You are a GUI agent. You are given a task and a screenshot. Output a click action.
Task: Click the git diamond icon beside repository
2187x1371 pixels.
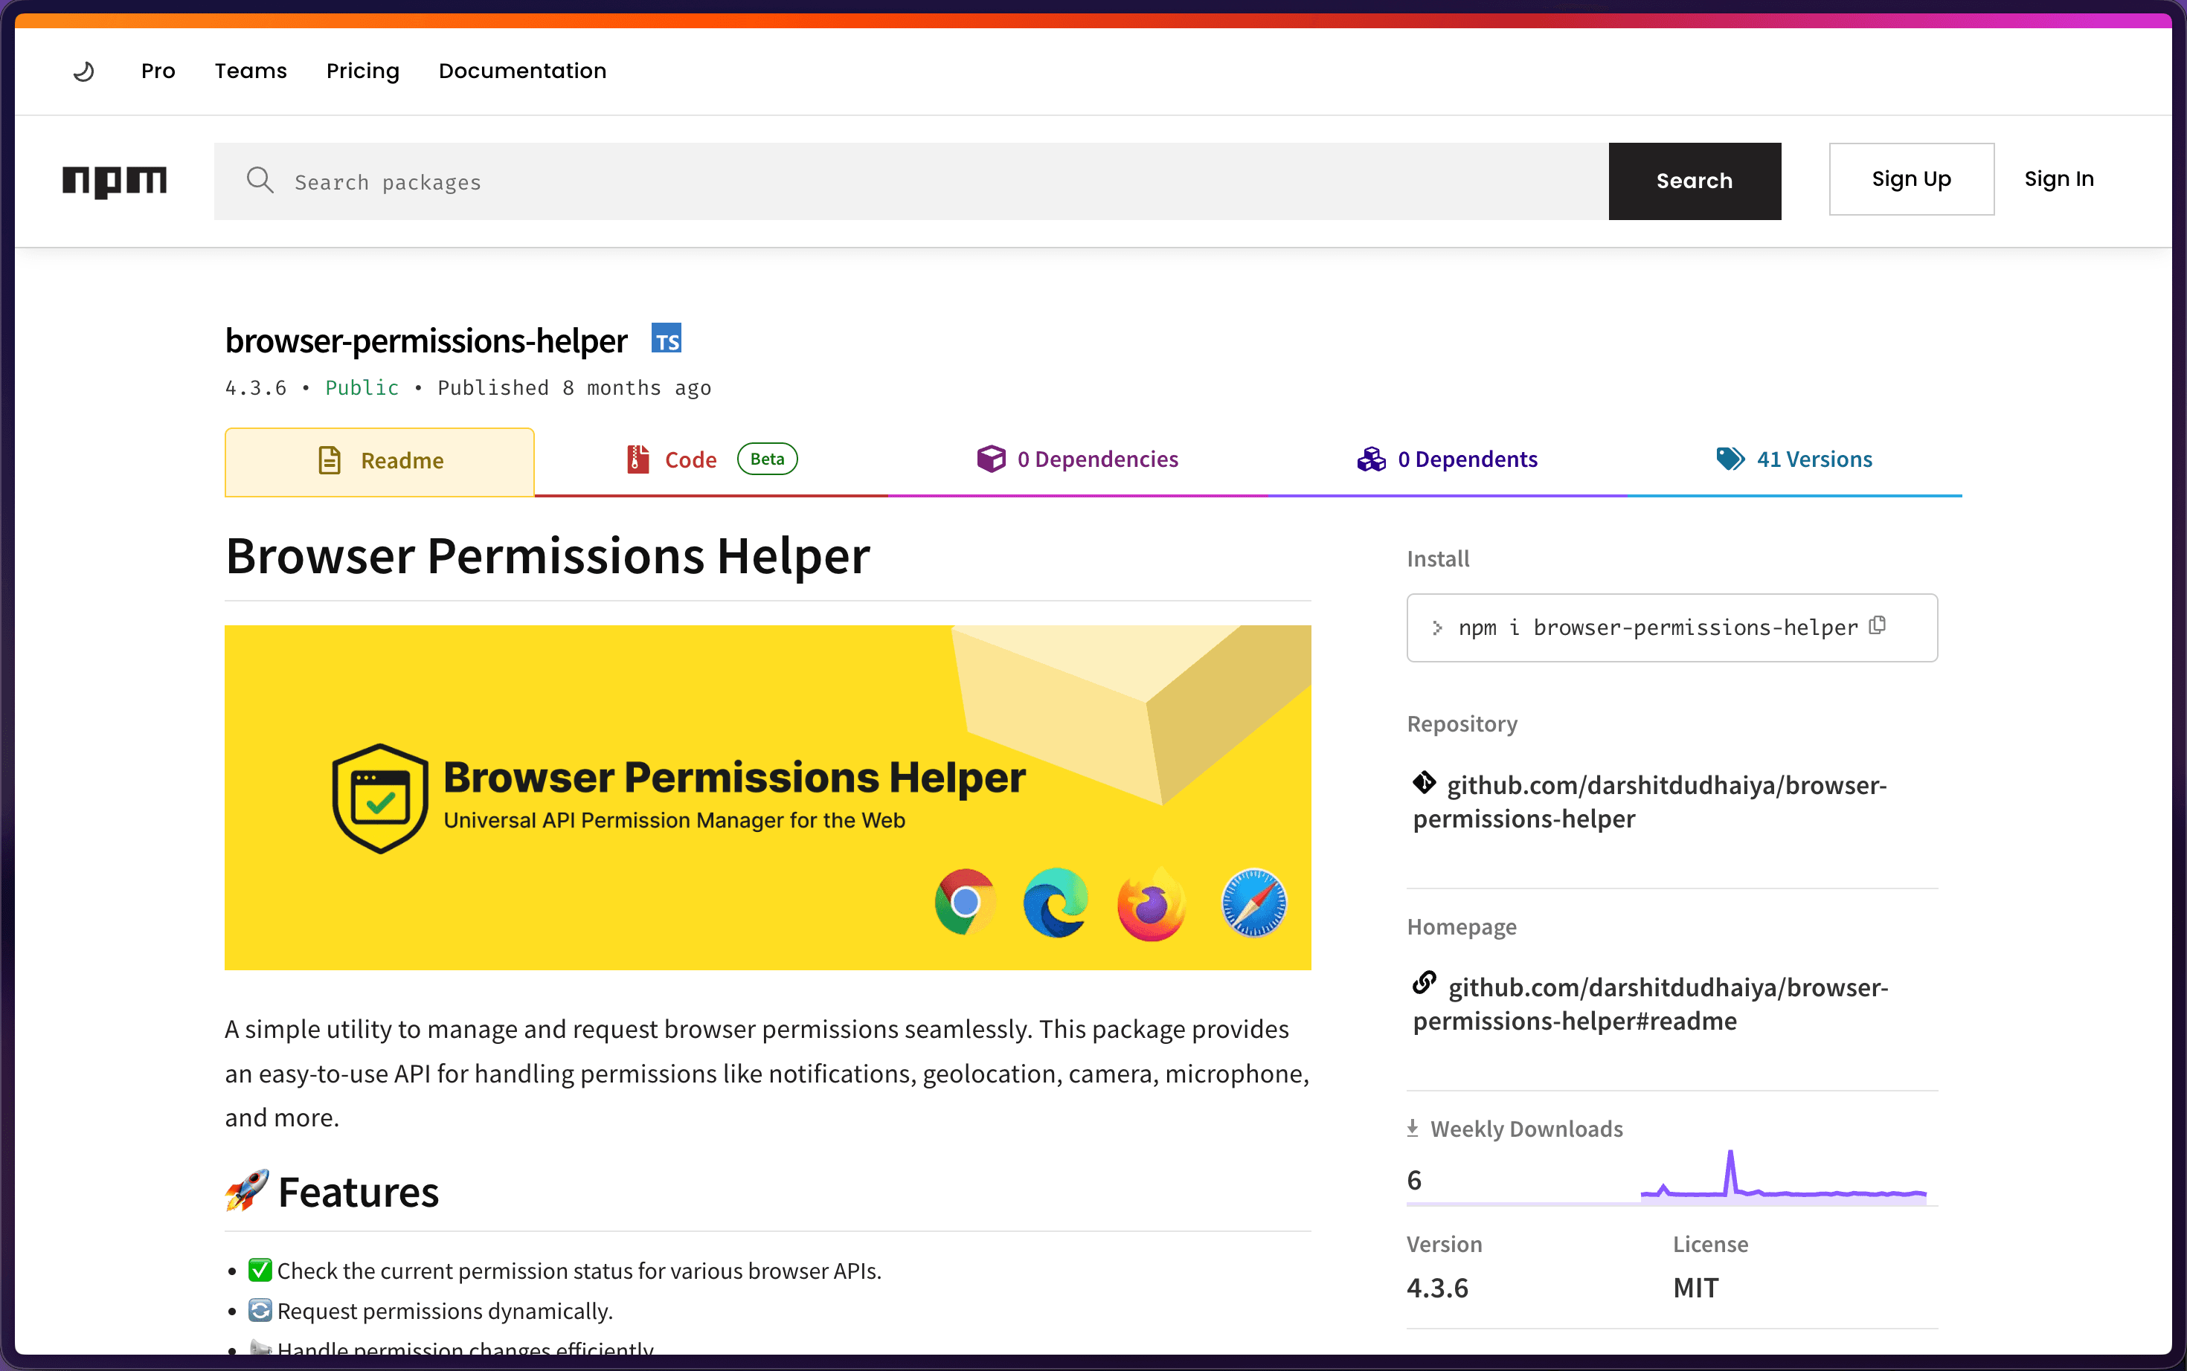click(1424, 781)
